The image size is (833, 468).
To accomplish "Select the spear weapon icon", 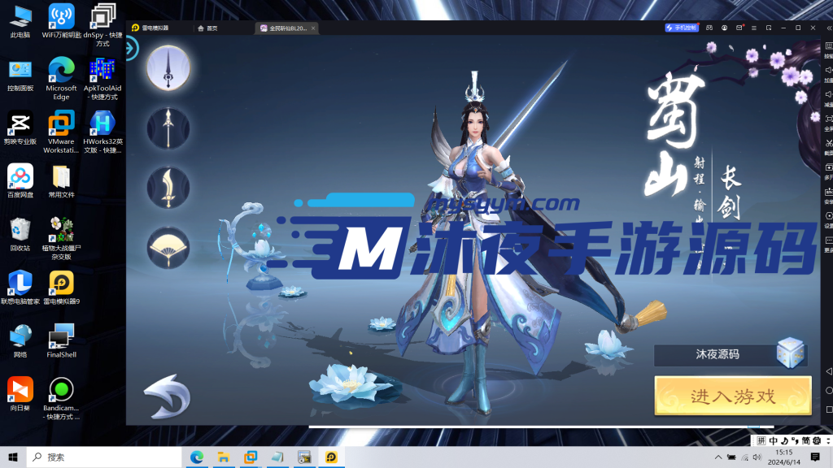I will (x=168, y=129).
